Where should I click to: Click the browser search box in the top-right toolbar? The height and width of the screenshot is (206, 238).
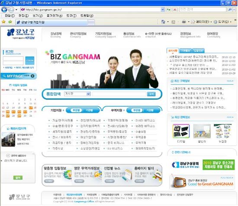pyautogui.click(x=203, y=10)
